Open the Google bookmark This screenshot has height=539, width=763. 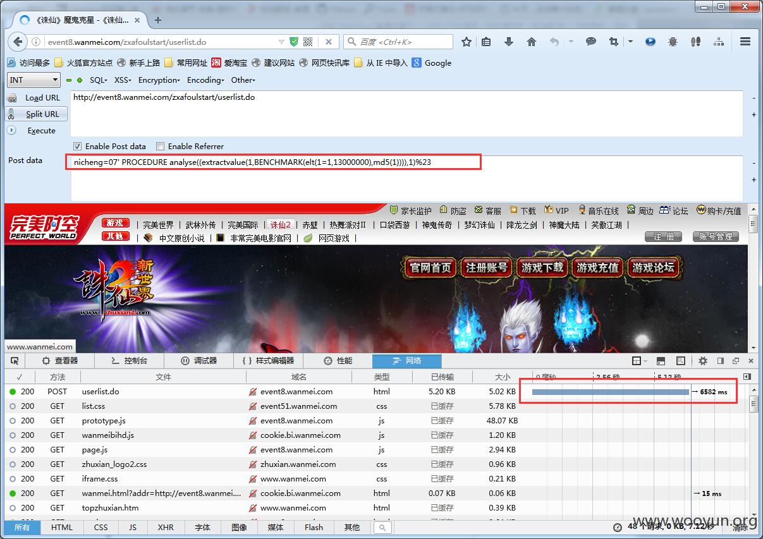[x=431, y=63]
